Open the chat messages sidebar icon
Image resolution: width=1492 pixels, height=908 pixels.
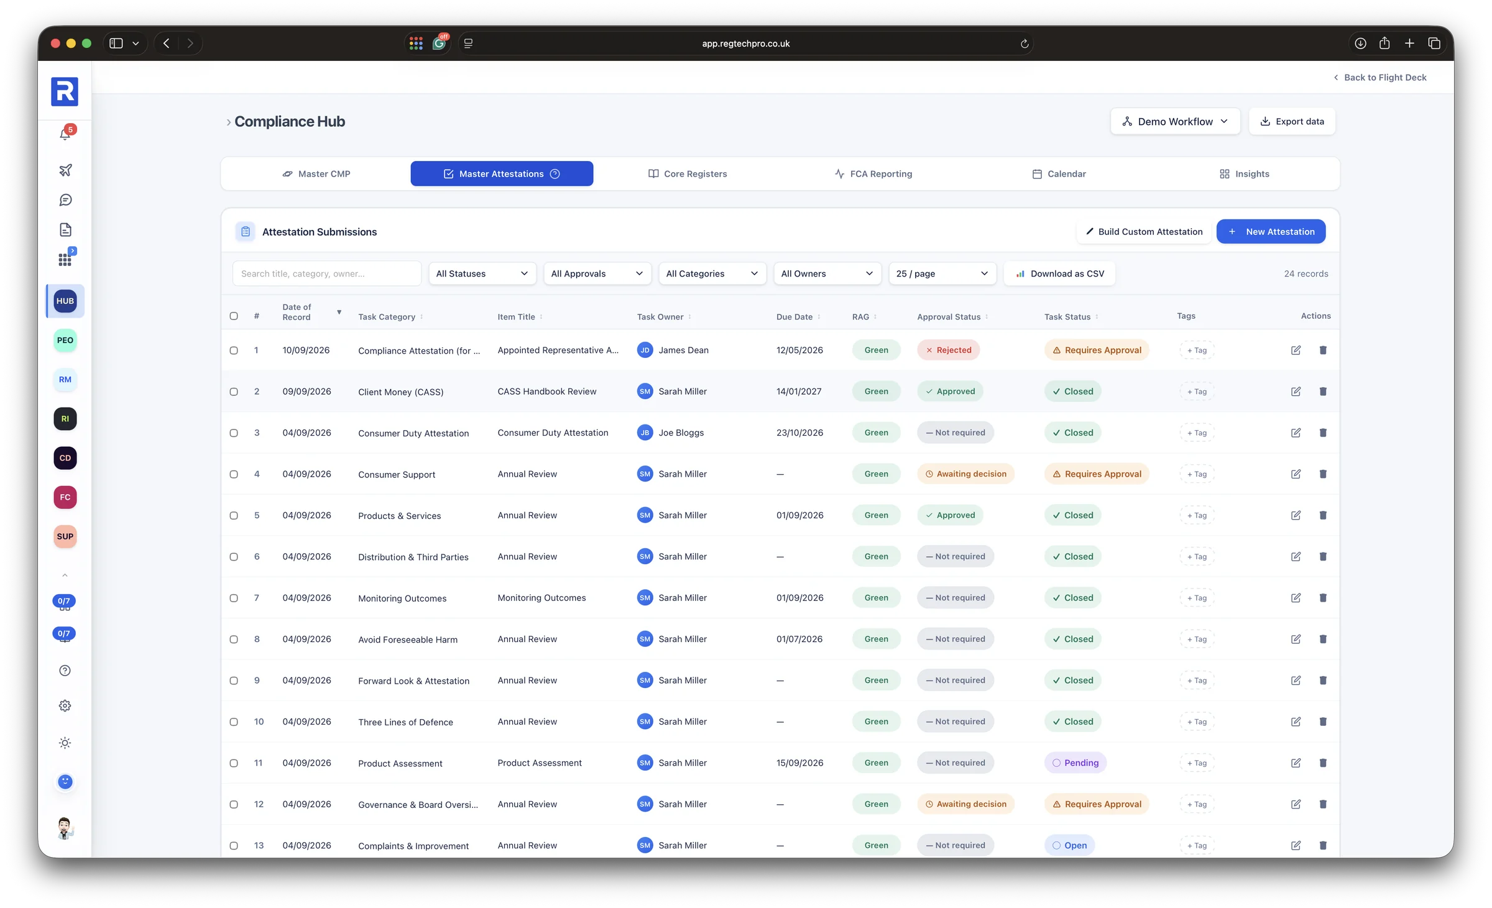pyautogui.click(x=65, y=200)
